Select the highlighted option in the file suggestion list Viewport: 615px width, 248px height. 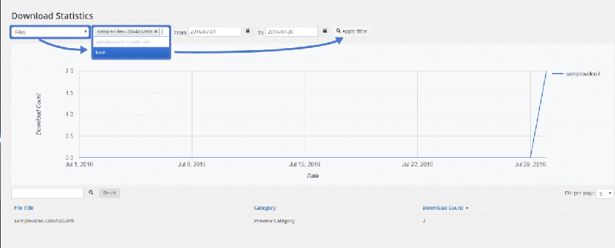(x=131, y=52)
